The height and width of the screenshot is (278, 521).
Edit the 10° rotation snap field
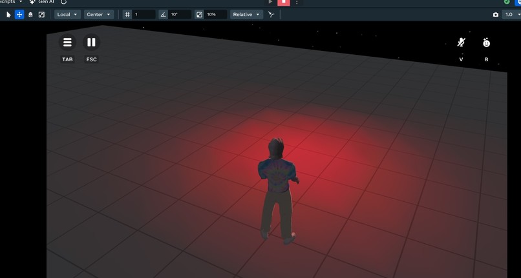[x=180, y=15]
